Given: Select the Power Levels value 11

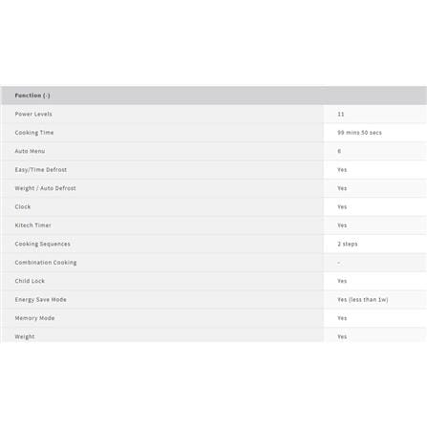Looking at the screenshot, I should (341, 114).
